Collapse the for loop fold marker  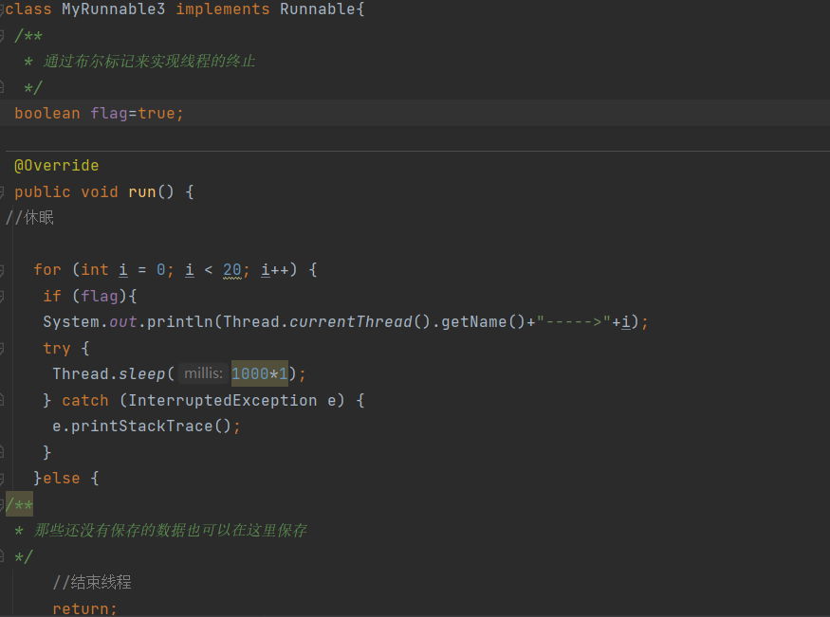(x=2, y=270)
